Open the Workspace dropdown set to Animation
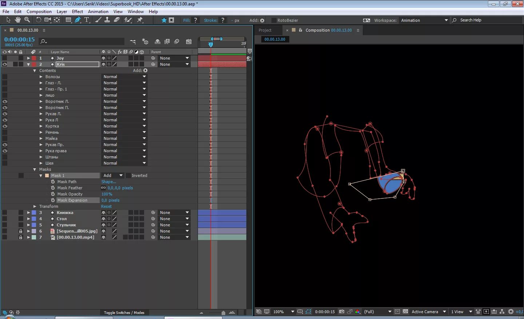Image resolution: width=524 pixels, height=319 pixels. [x=424, y=20]
